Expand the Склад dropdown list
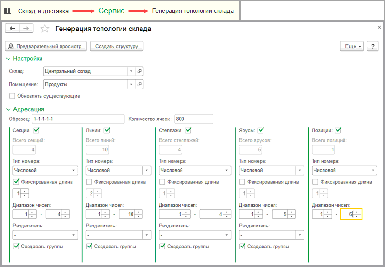Screen dimensions: 385x267 pyautogui.click(x=131, y=71)
